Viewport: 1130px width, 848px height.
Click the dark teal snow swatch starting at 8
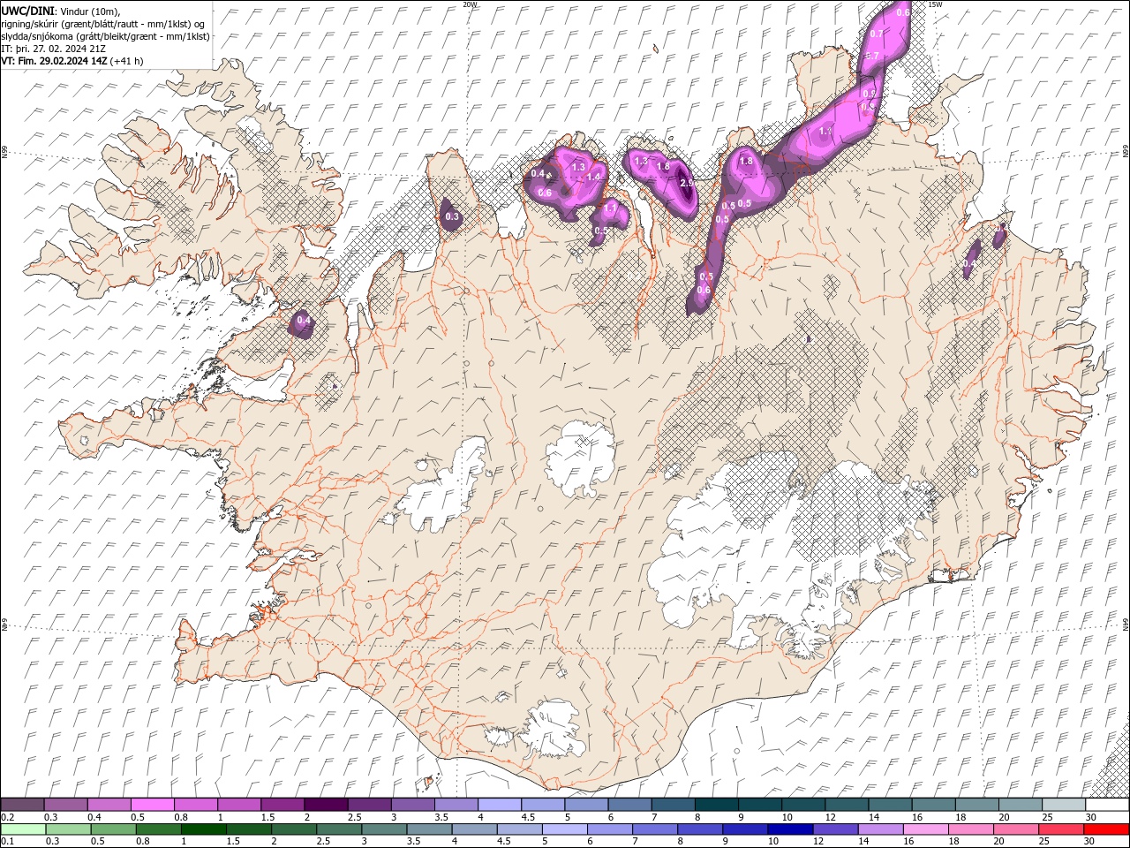coord(717,805)
